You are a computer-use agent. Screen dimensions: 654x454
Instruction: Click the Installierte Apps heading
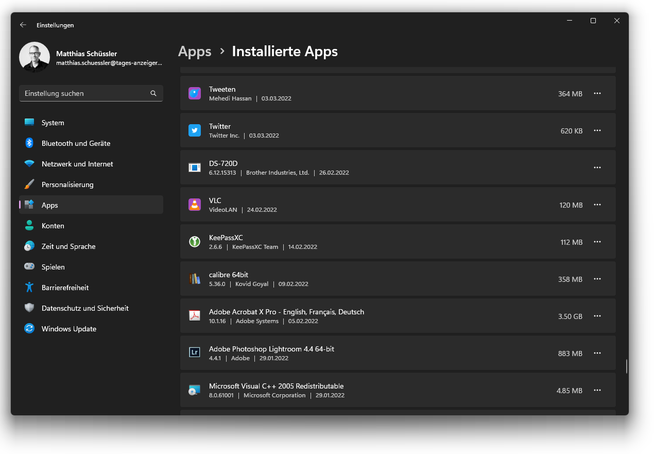(x=285, y=52)
